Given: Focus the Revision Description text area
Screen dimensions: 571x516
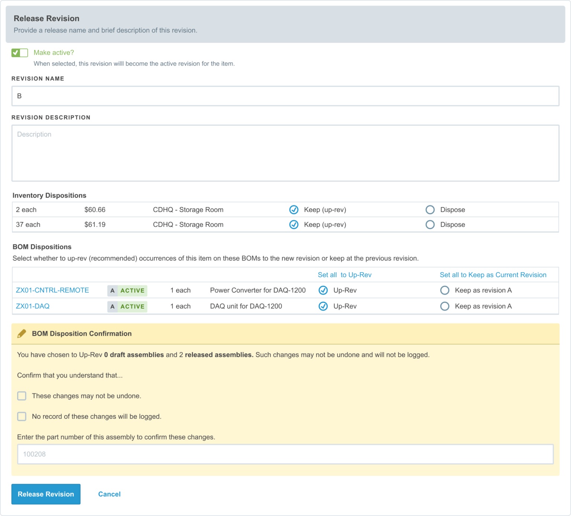Looking at the screenshot, I should point(285,153).
